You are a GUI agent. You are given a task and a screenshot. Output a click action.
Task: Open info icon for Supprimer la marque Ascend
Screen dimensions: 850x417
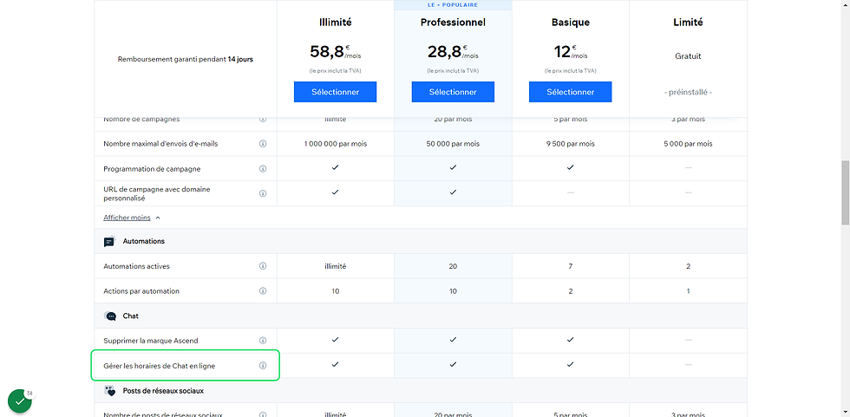263,341
